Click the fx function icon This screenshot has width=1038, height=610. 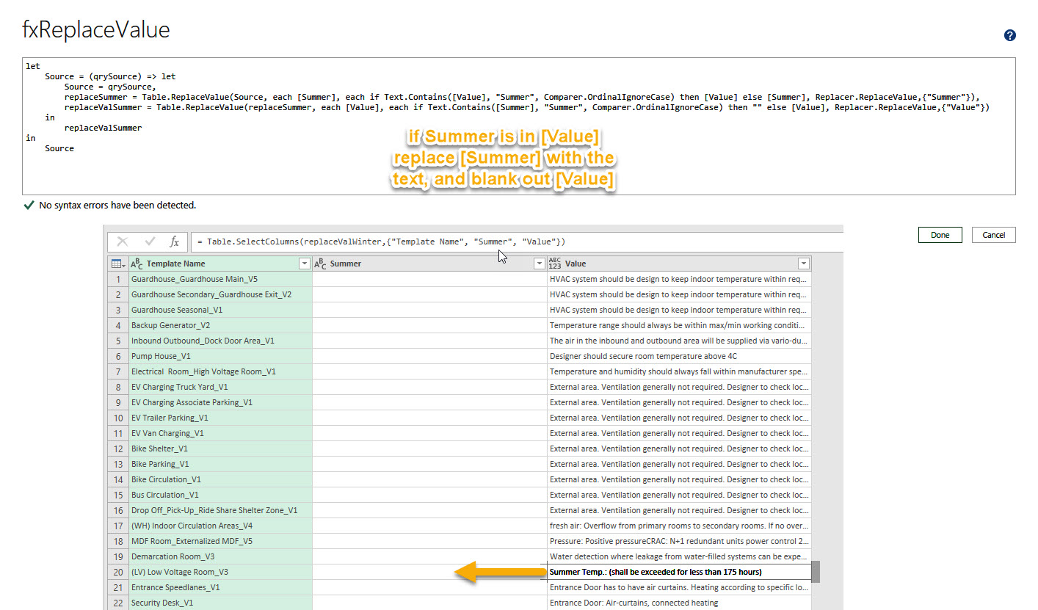click(175, 242)
